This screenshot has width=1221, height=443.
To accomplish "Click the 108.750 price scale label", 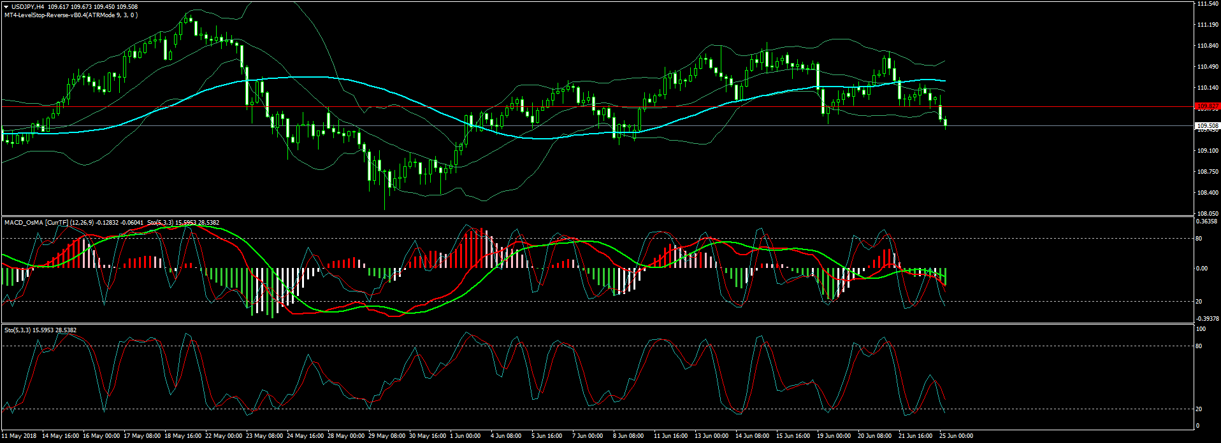I will click(1208, 172).
